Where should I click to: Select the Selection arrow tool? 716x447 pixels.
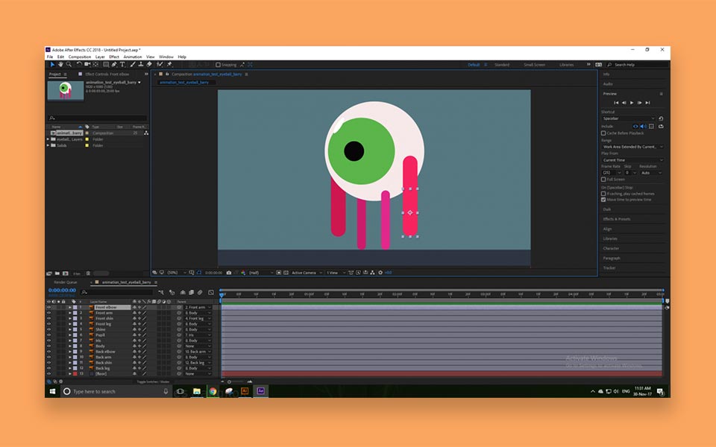(x=52, y=65)
